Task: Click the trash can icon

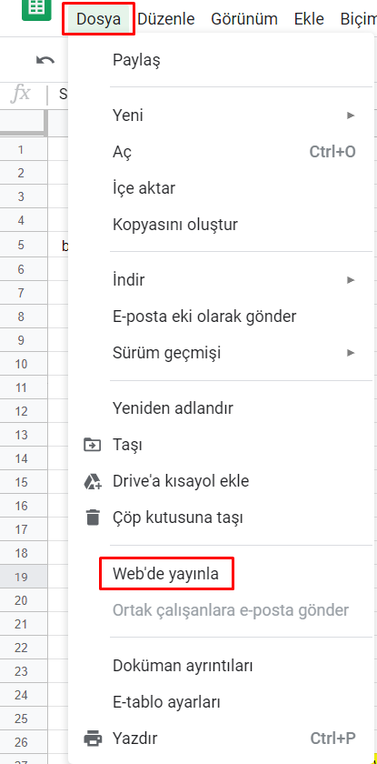Action: coord(93,517)
